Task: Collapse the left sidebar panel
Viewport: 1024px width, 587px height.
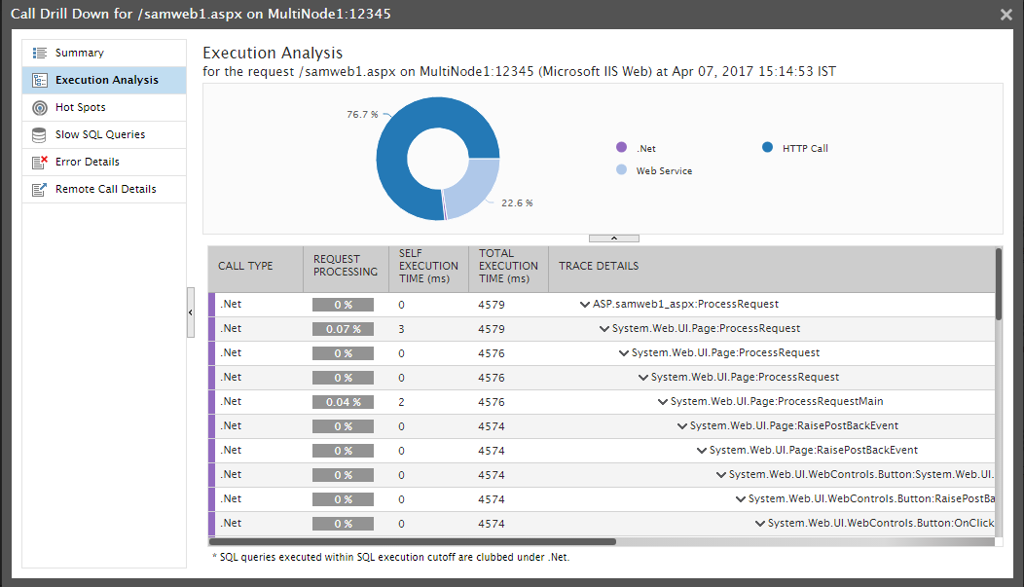Action: (x=191, y=312)
